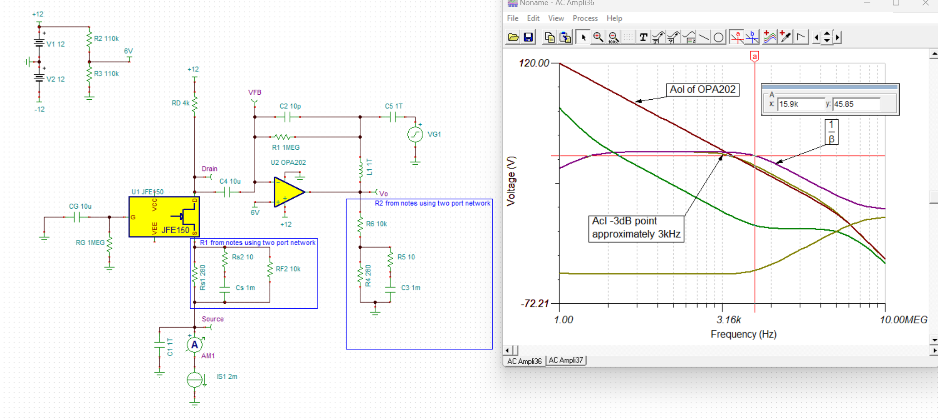The width and height of the screenshot is (938, 418).
Task: Click the red cursor a marker flag
Action: [754, 57]
